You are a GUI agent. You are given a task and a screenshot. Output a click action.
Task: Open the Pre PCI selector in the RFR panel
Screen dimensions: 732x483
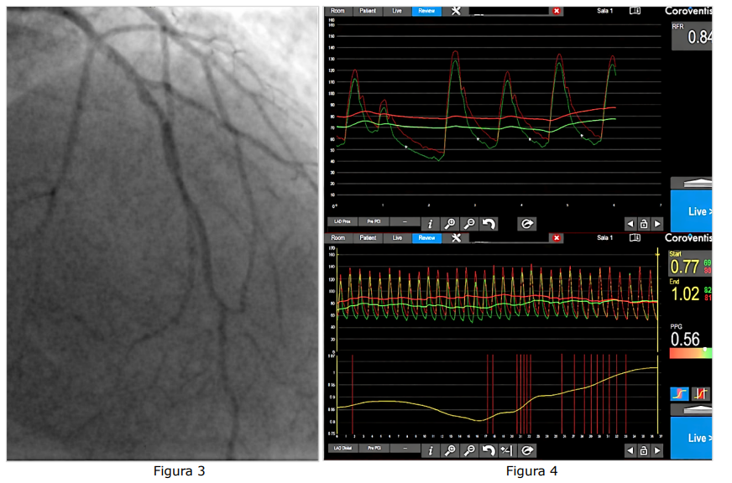(374, 222)
